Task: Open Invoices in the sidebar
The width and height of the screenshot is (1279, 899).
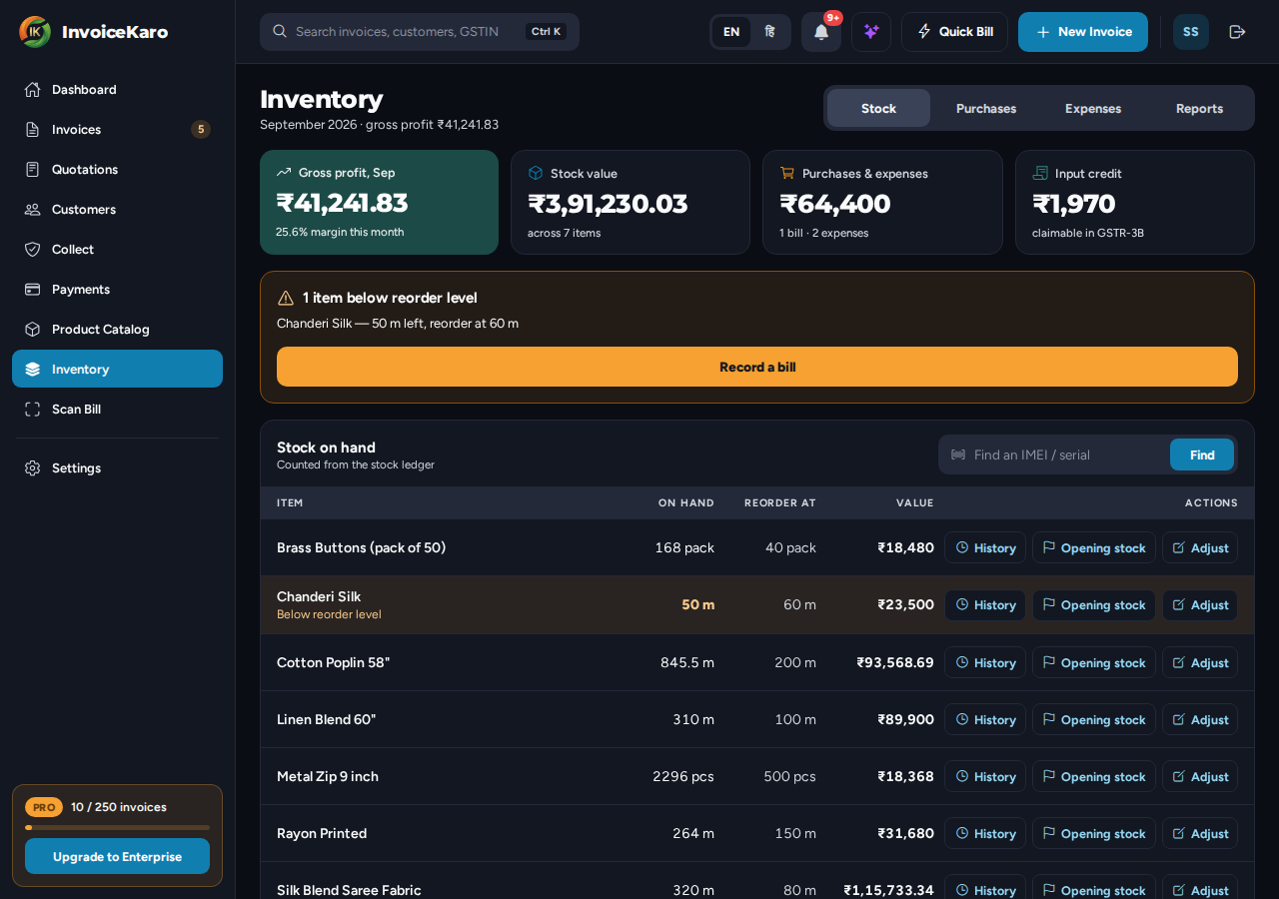Action: (x=117, y=130)
